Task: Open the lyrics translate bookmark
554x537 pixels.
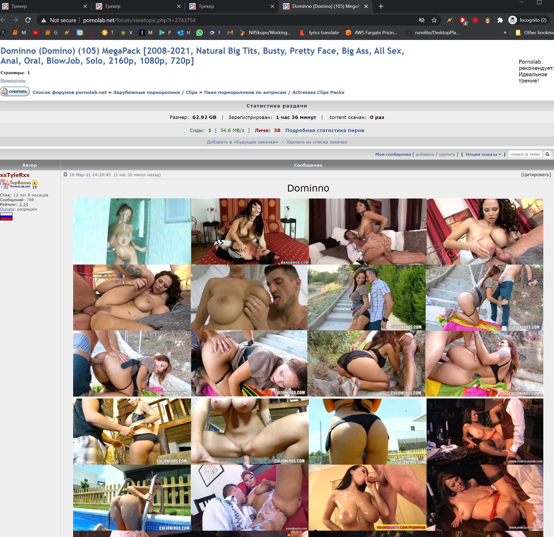Action: tap(319, 32)
